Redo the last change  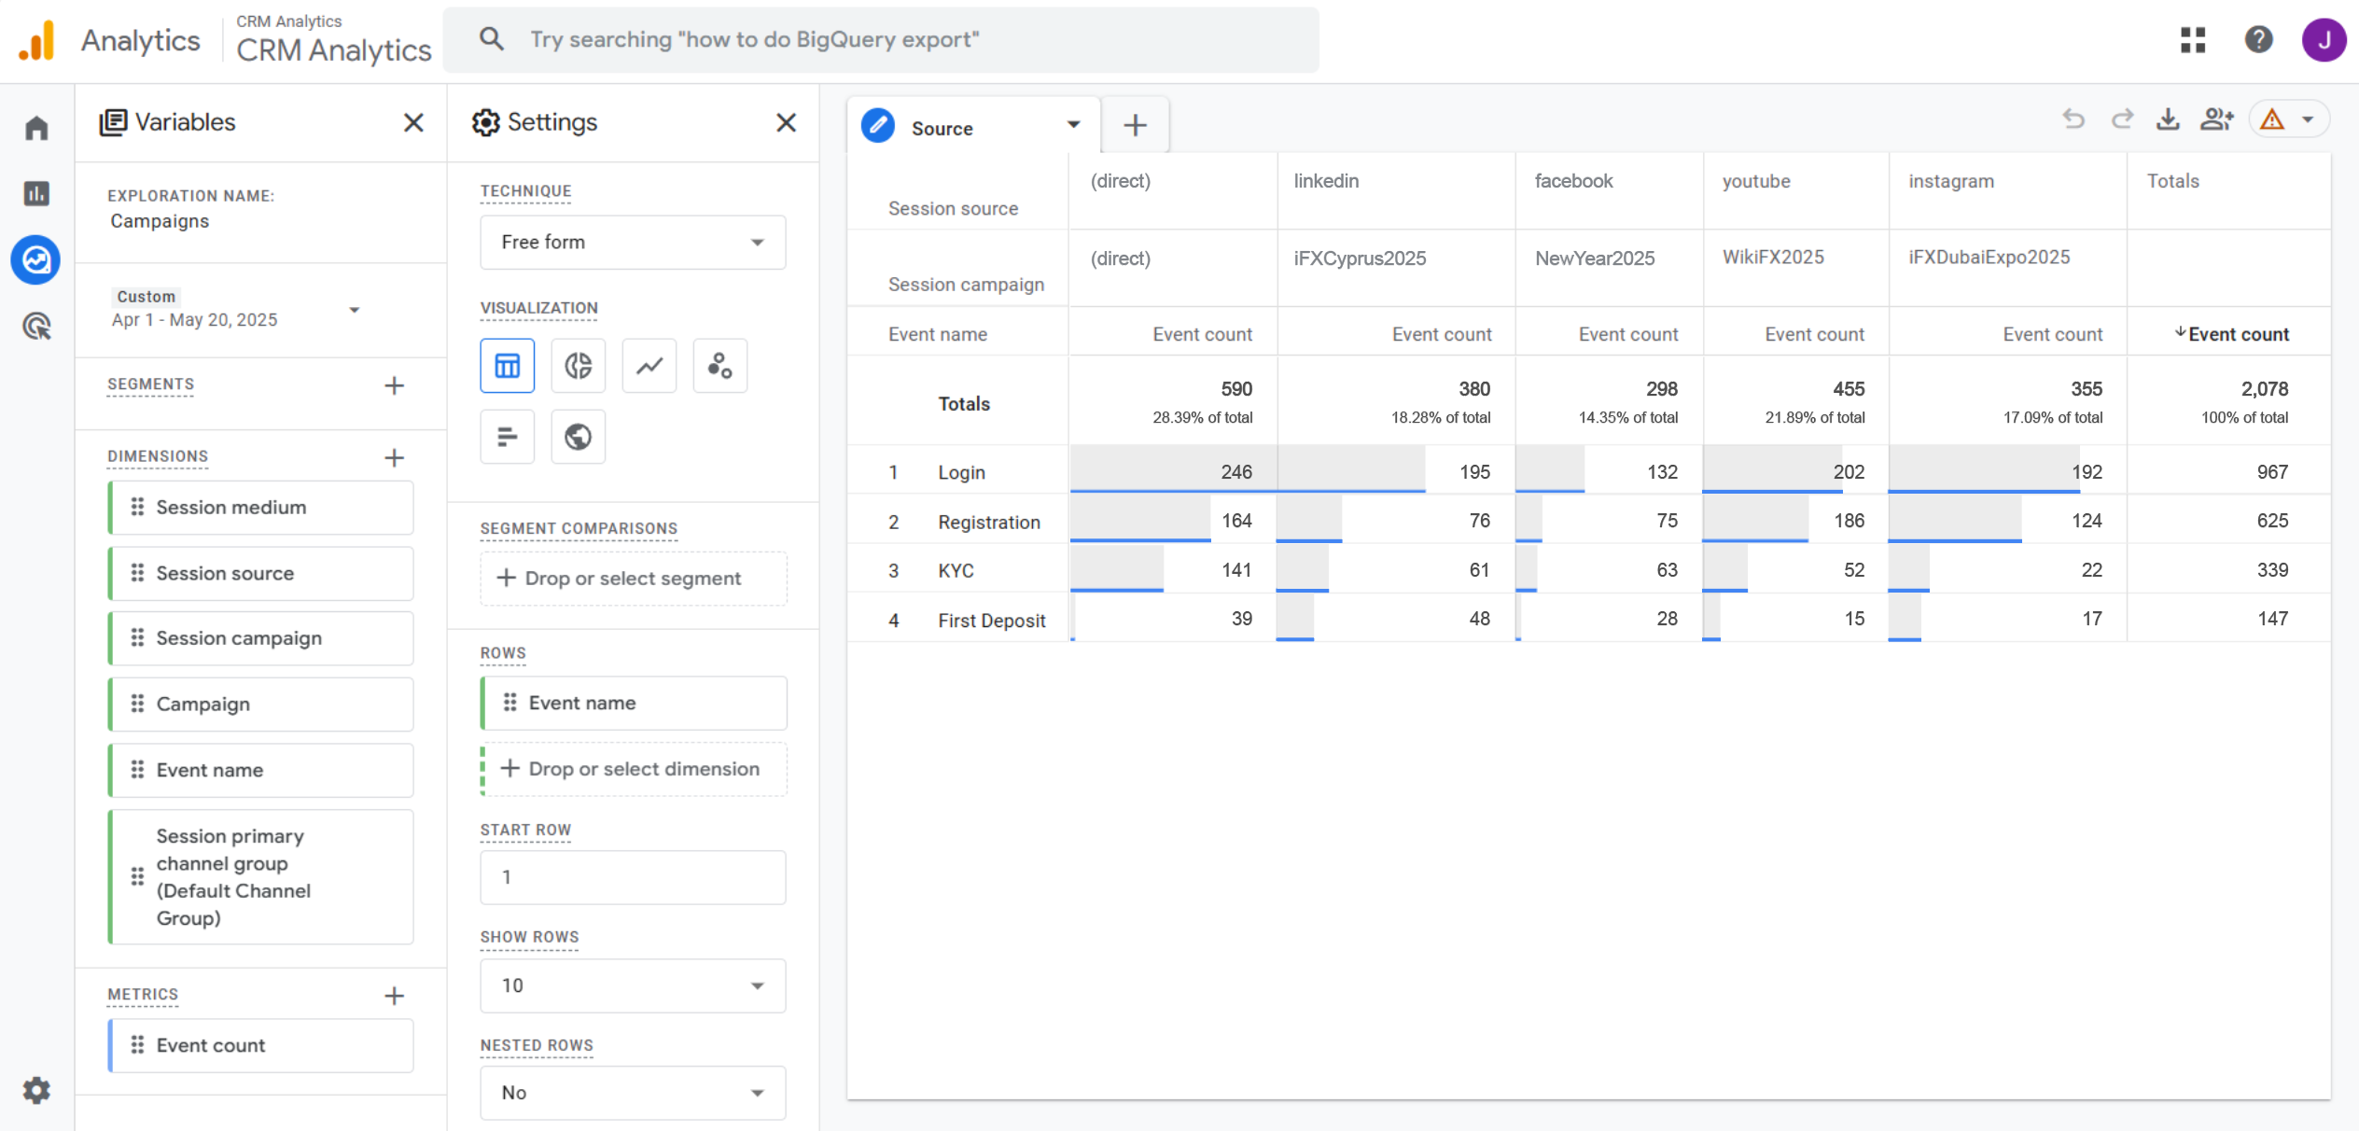[x=2122, y=119]
